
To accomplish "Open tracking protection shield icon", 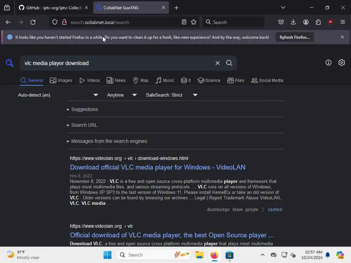I will coord(55,22).
